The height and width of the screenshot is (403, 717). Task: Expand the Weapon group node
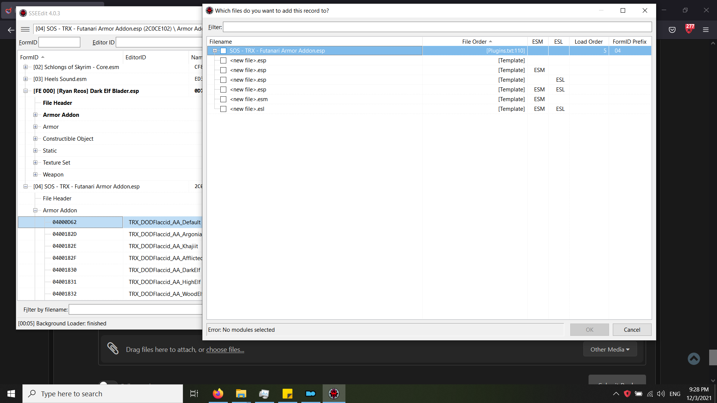tap(35, 175)
